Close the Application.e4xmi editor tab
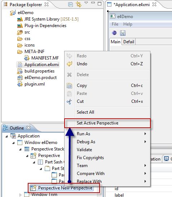The image size is (172, 197). [x=154, y=5]
